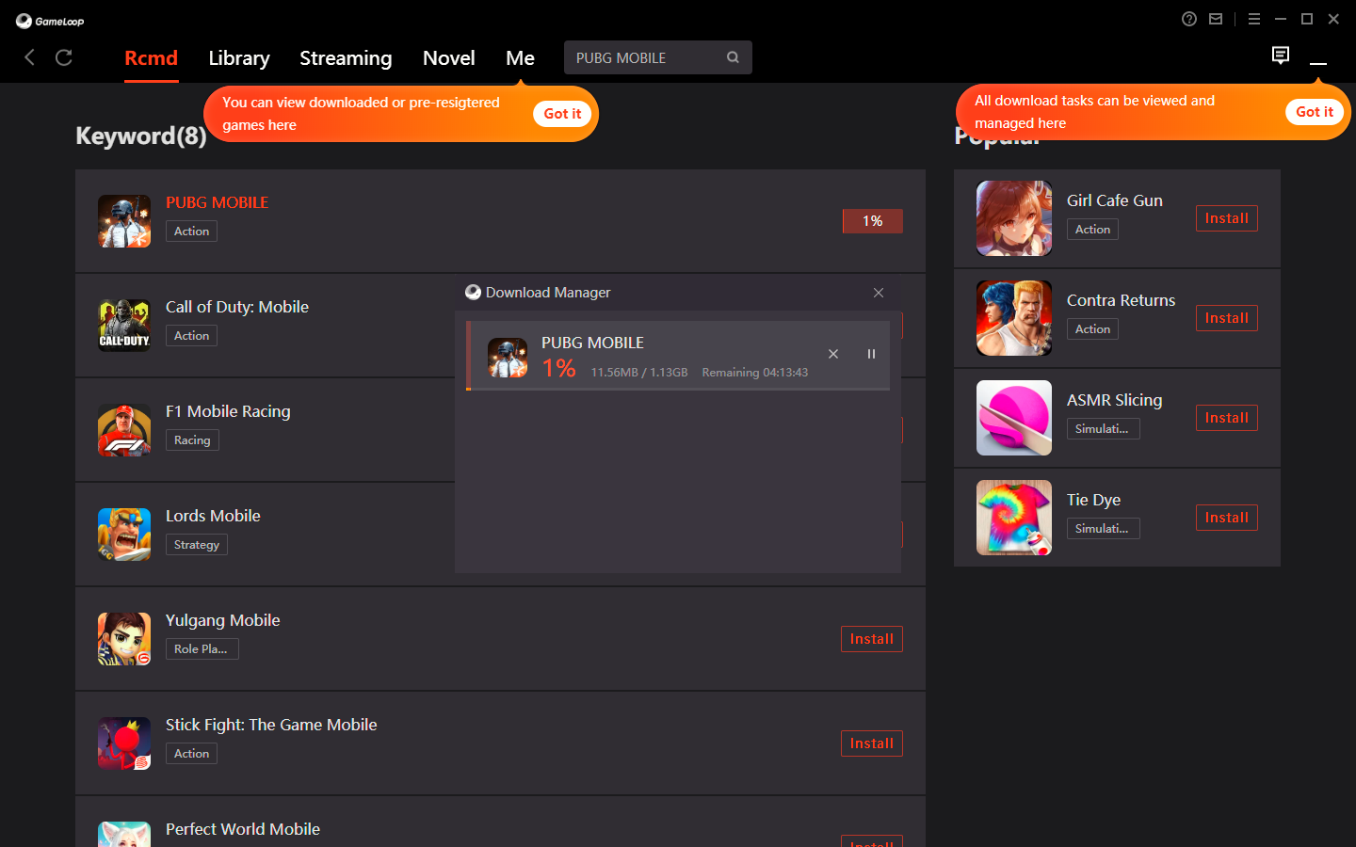Open the Lords Mobile title
The height and width of the screenshot is (847, 1356).
(213, 516)
